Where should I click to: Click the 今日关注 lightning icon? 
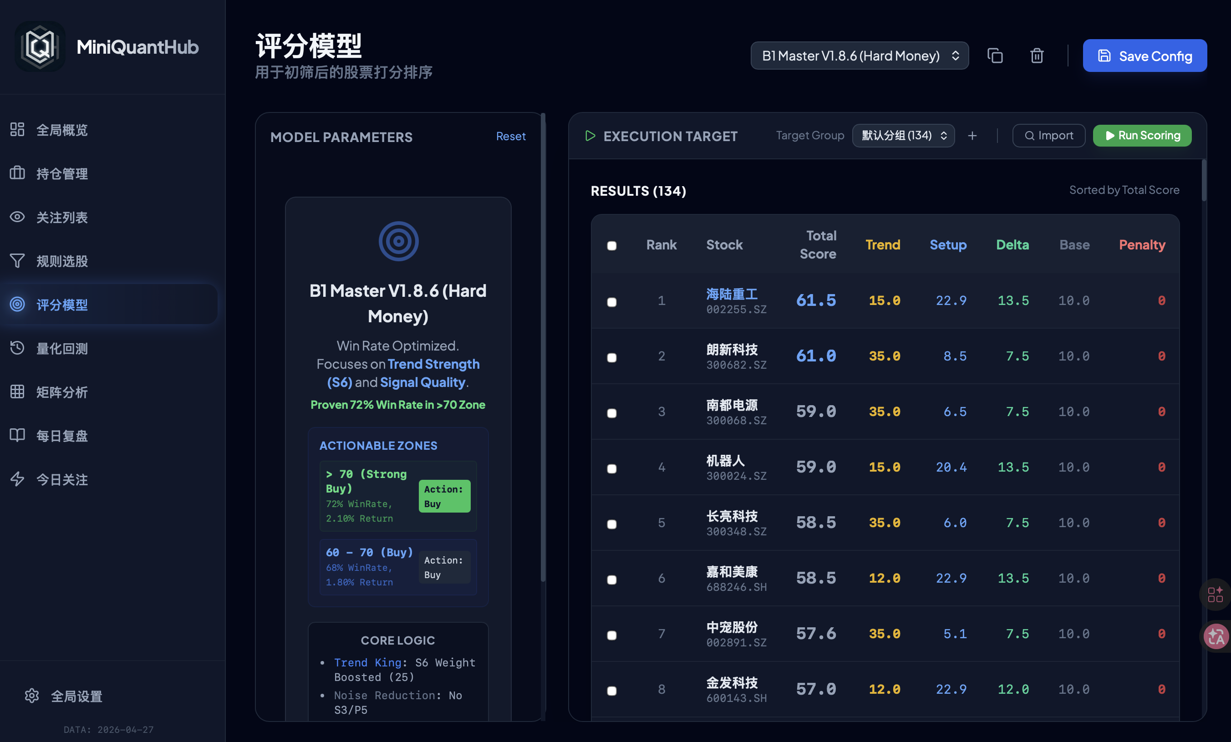click(17, 479)
